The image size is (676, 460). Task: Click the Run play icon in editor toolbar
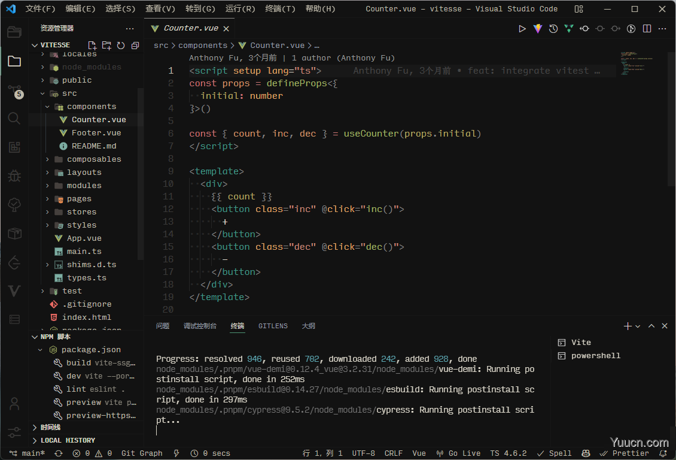point(522,29)
